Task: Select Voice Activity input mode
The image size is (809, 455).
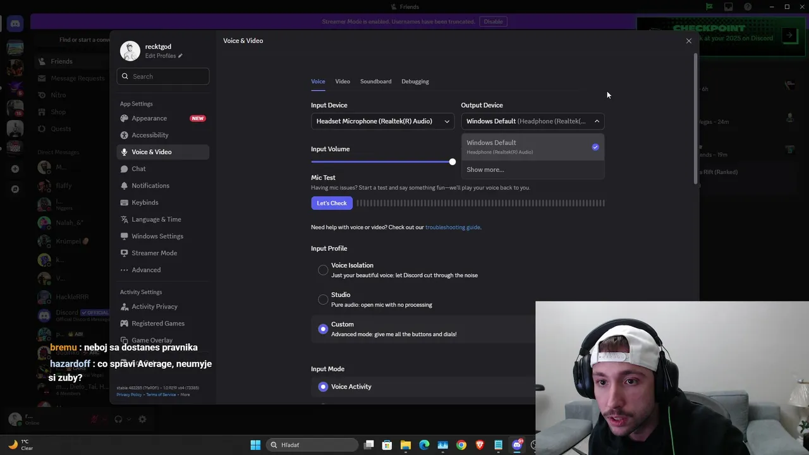Action: coord(323,387)
